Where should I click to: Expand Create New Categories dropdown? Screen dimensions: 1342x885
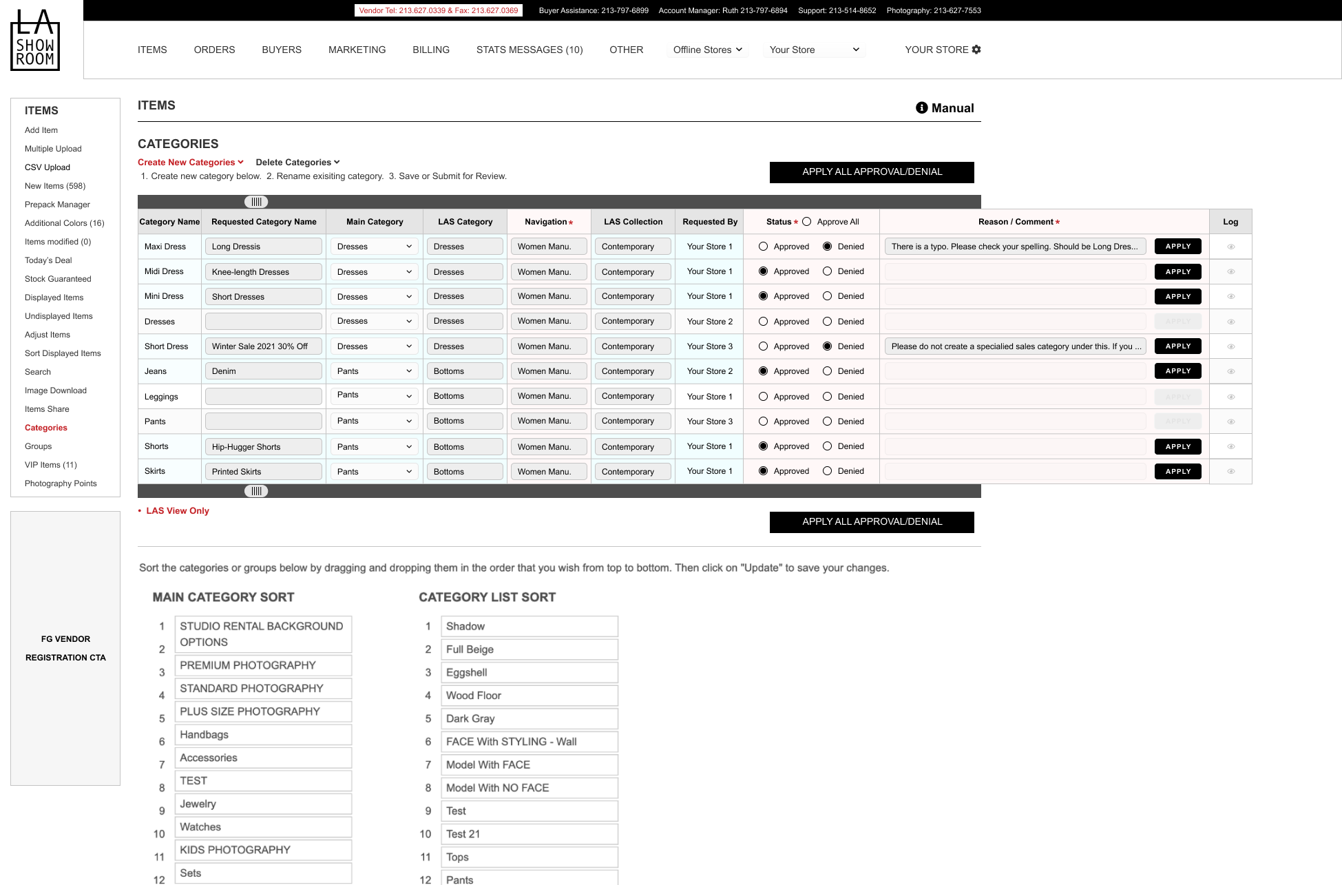pos(191,163)
